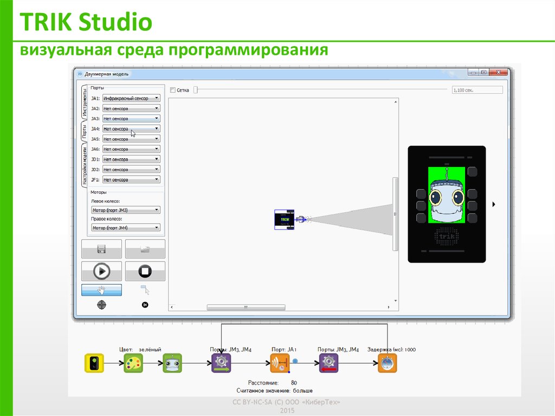Select the yellow start block in diagram
This screenshot has height=416, width=555.
pos(94,363)
